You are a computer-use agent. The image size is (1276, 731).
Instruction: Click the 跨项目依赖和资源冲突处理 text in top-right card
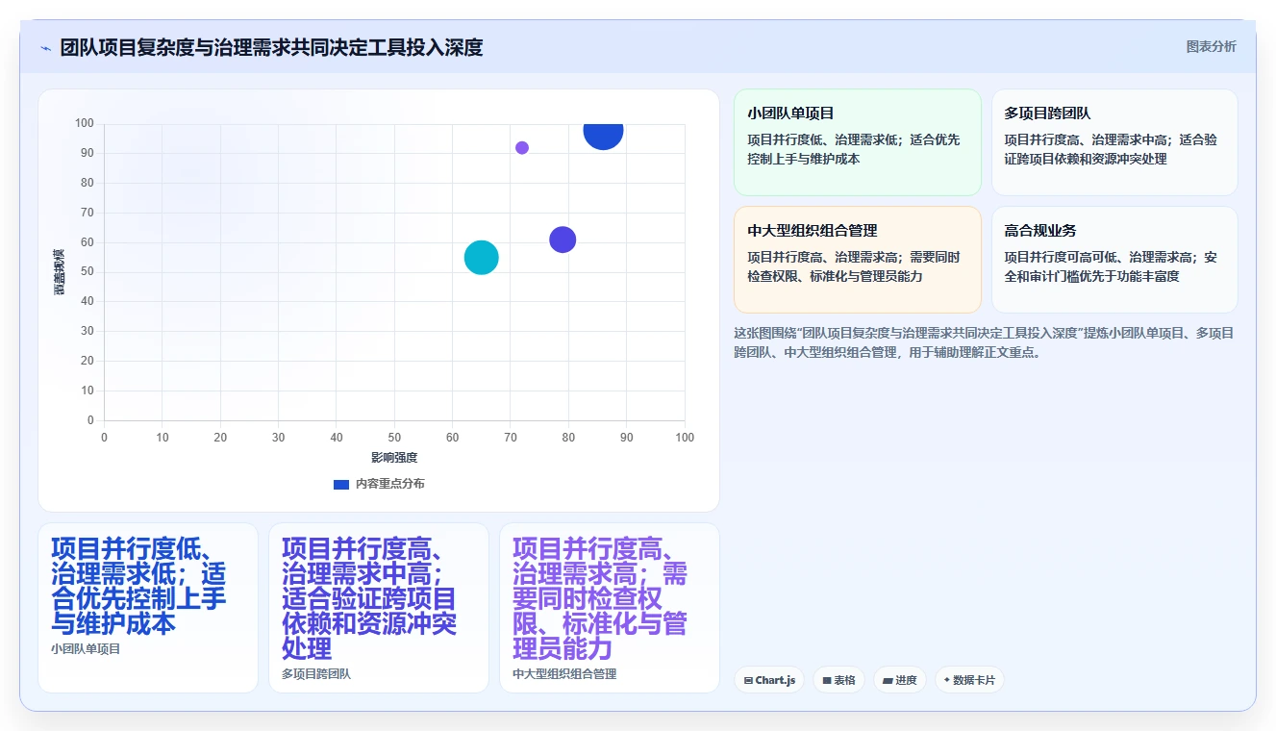[1111, 149]
